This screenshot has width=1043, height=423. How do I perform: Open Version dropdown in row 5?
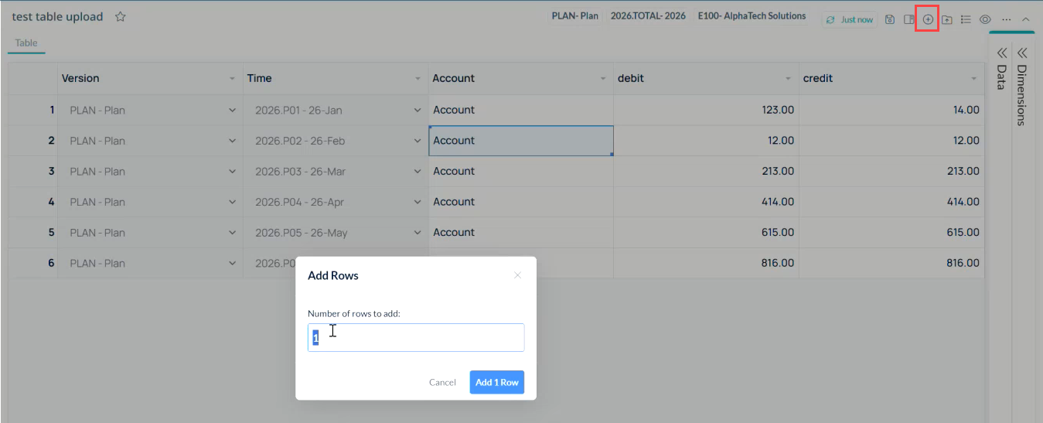(x=233, y=233)
